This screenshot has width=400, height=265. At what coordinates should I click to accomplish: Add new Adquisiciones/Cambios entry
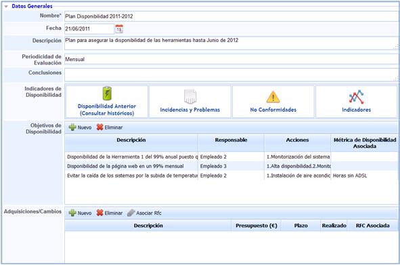80,213
